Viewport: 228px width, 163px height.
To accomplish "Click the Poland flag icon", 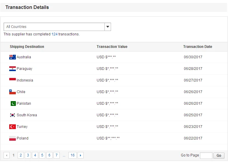I will (x=12, y=138).
